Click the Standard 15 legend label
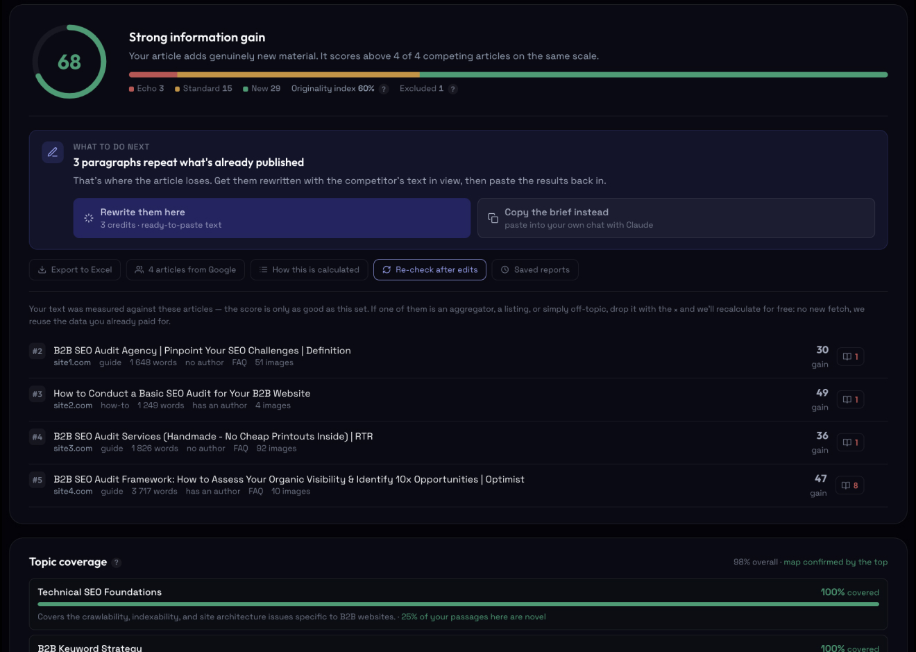 tap(203, 89)
